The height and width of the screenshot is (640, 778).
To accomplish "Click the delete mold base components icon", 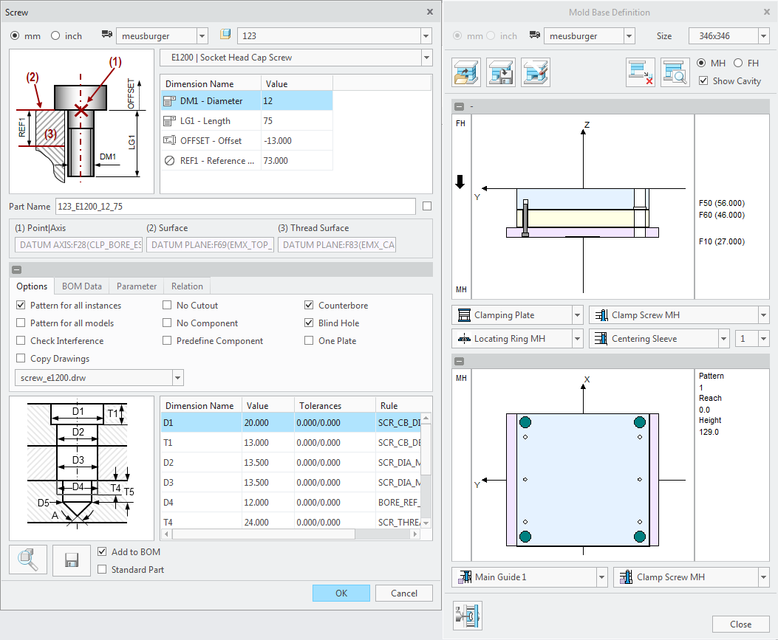I will pyautogui.click(x=640, y=72).
